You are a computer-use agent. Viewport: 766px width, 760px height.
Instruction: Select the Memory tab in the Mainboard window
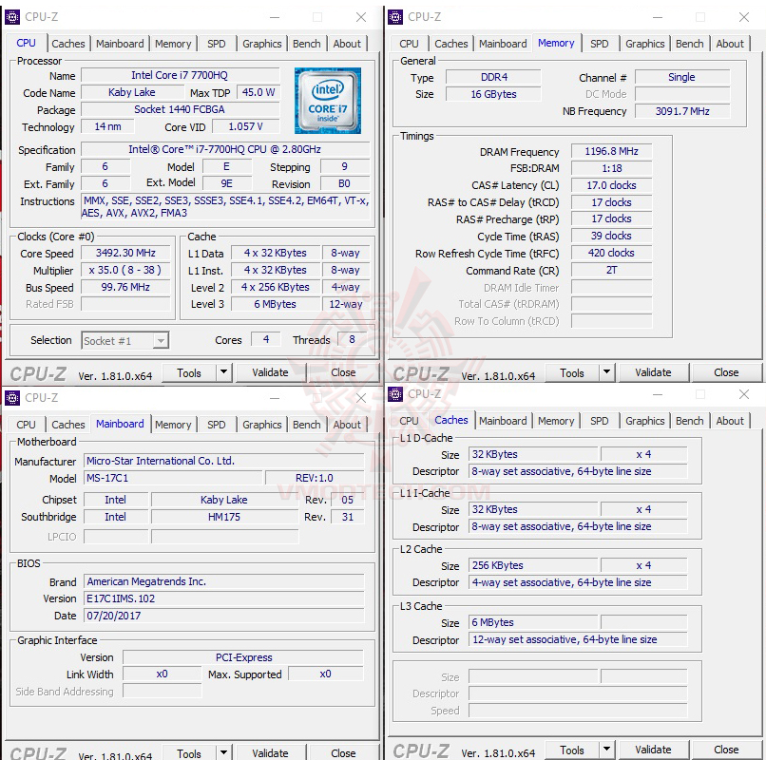click(173, 425)
